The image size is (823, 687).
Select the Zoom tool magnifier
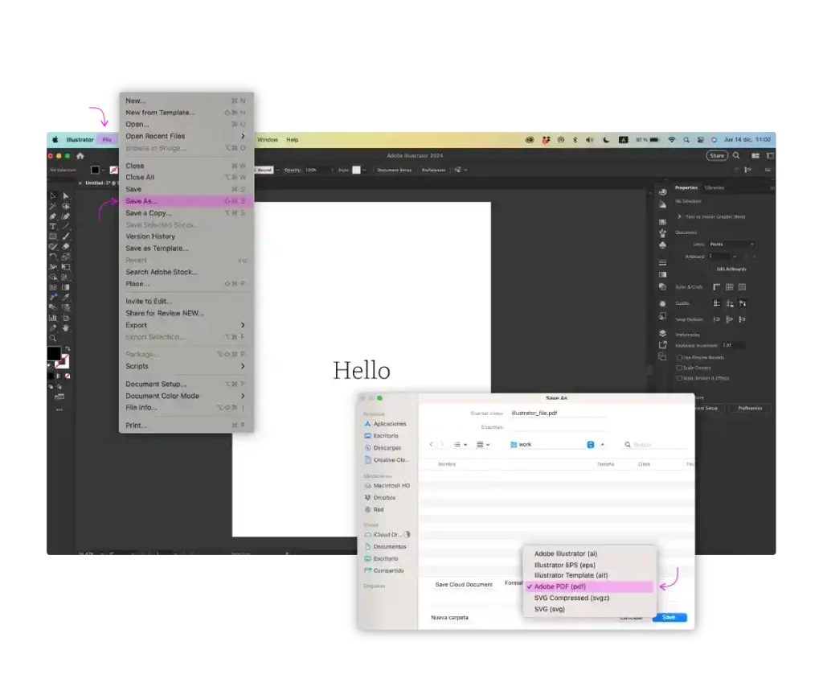53,338
